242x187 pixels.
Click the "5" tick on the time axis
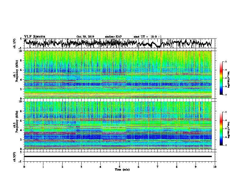pos(119,167)
